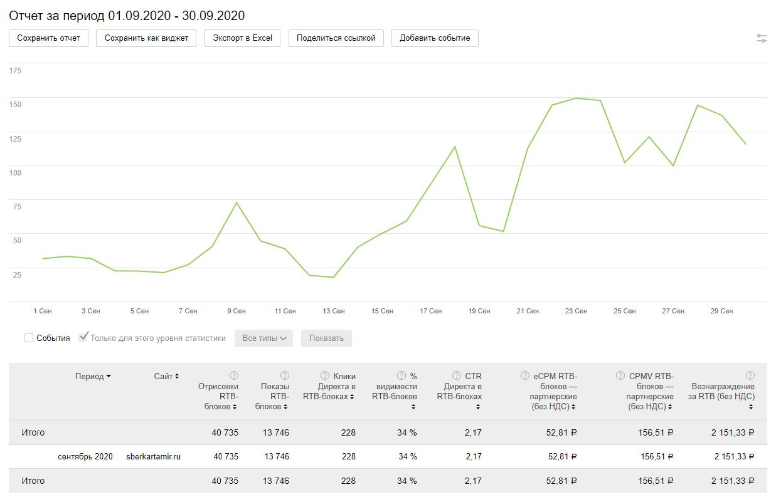Expand the Все типы dropdown

pyautogui.click(x=264, y=338)
